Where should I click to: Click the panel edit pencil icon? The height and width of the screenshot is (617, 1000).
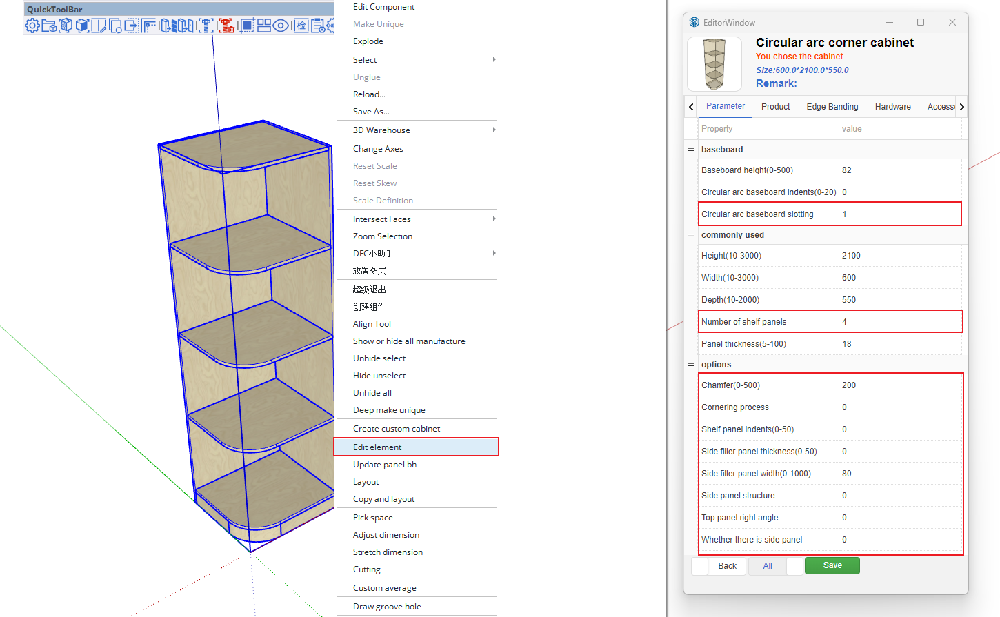pos(99,26)
